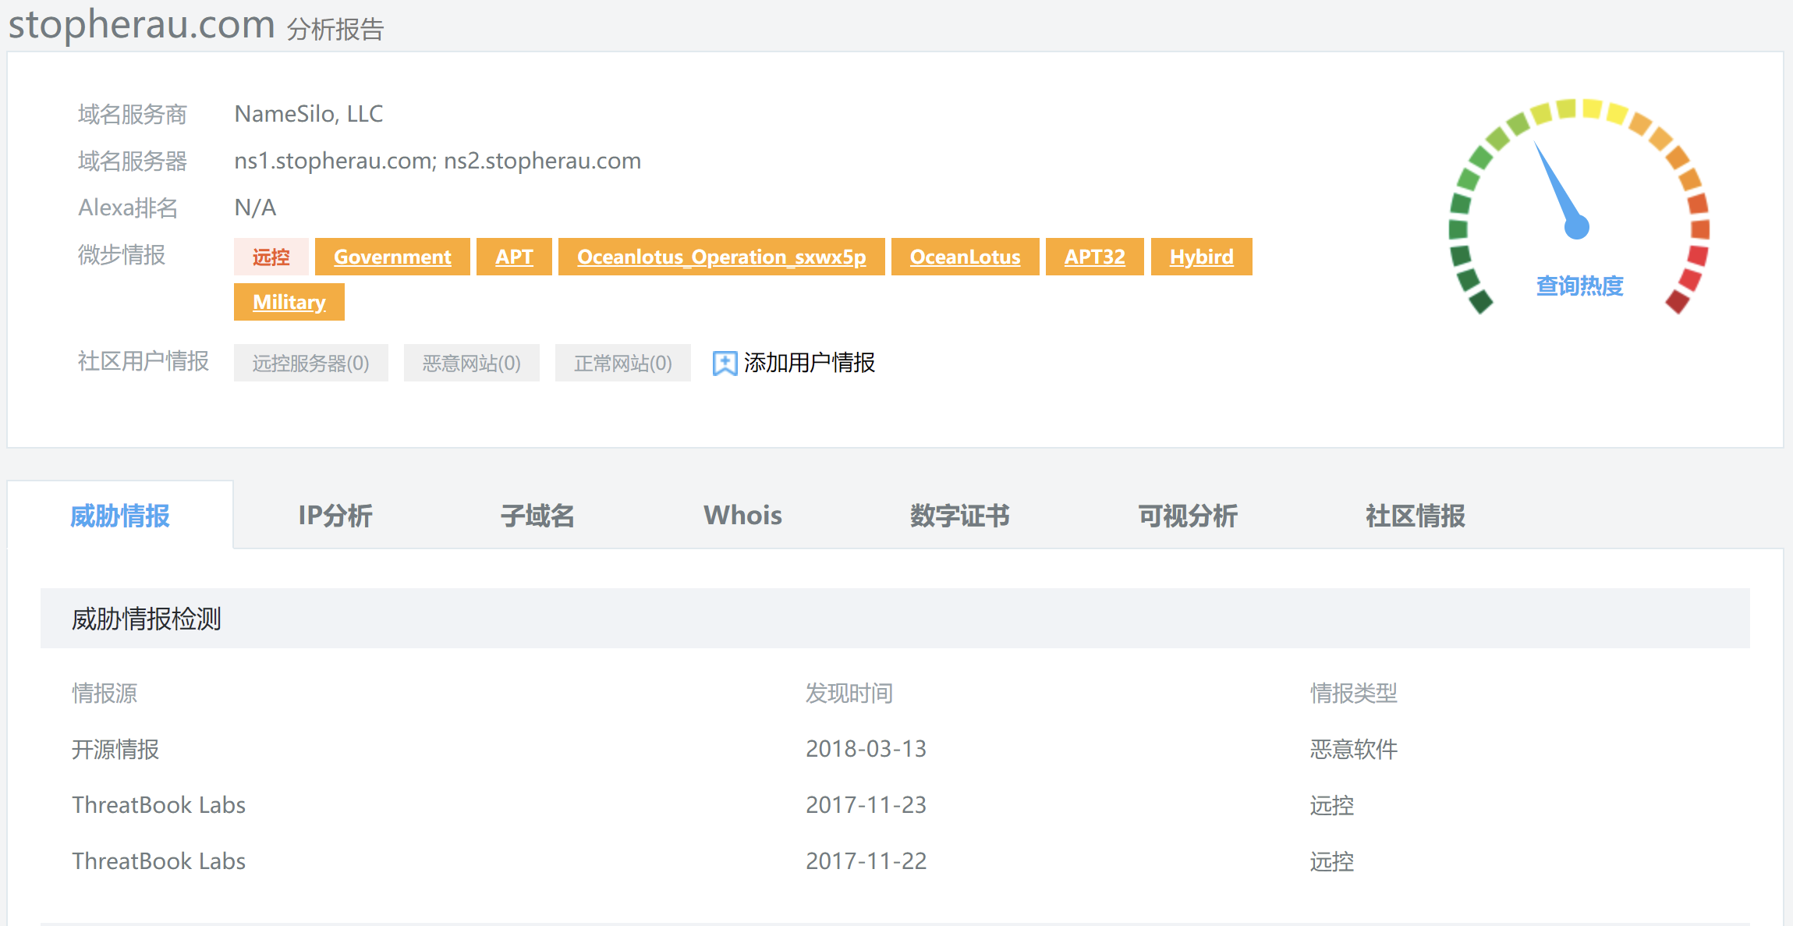Switch to the IP分析 tab
This screenshot has width=1793, height=926.
coord(335,516)
